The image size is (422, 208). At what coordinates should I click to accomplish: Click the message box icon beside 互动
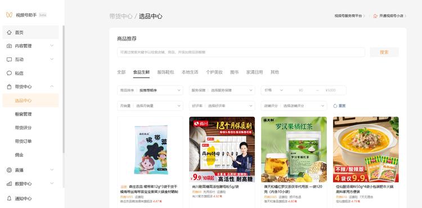click(x=9, y=60)
